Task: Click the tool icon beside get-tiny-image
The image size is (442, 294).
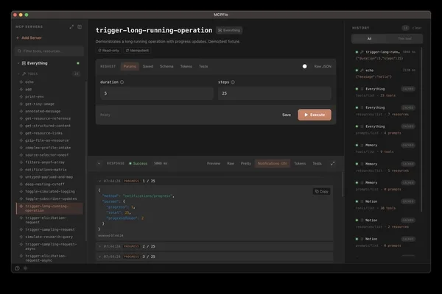Action: click(x=21, y=104)
